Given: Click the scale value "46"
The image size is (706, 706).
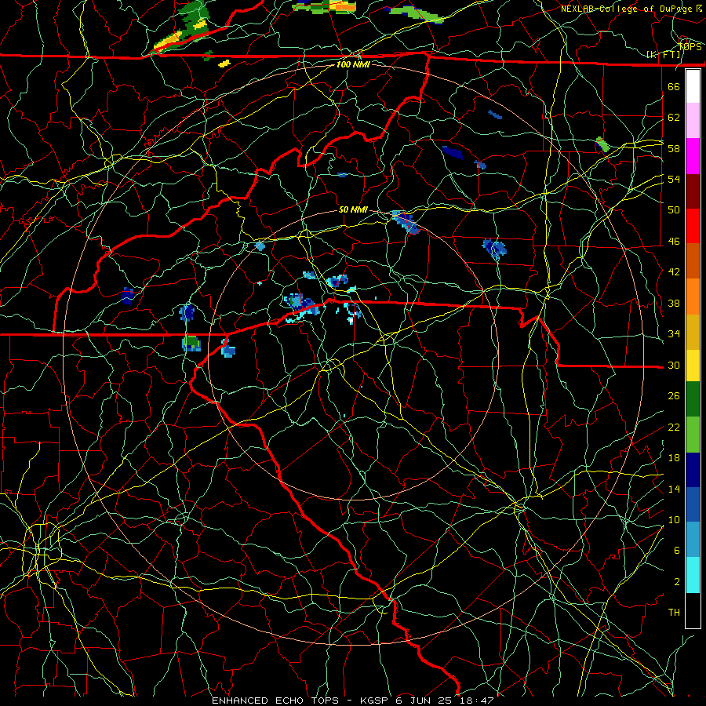Looking at the screenshot, I should point(674,242).
